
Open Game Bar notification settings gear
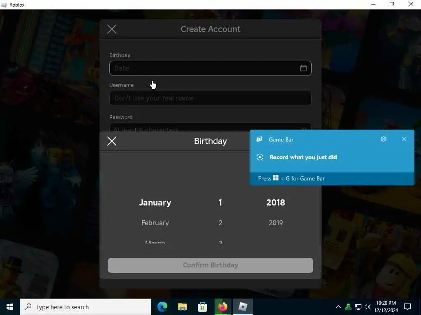coord(384,139)
